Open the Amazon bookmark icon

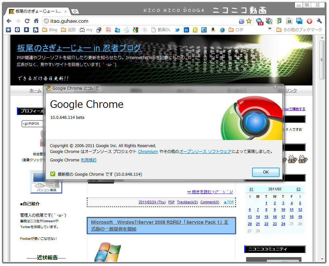tap(213, 30)
